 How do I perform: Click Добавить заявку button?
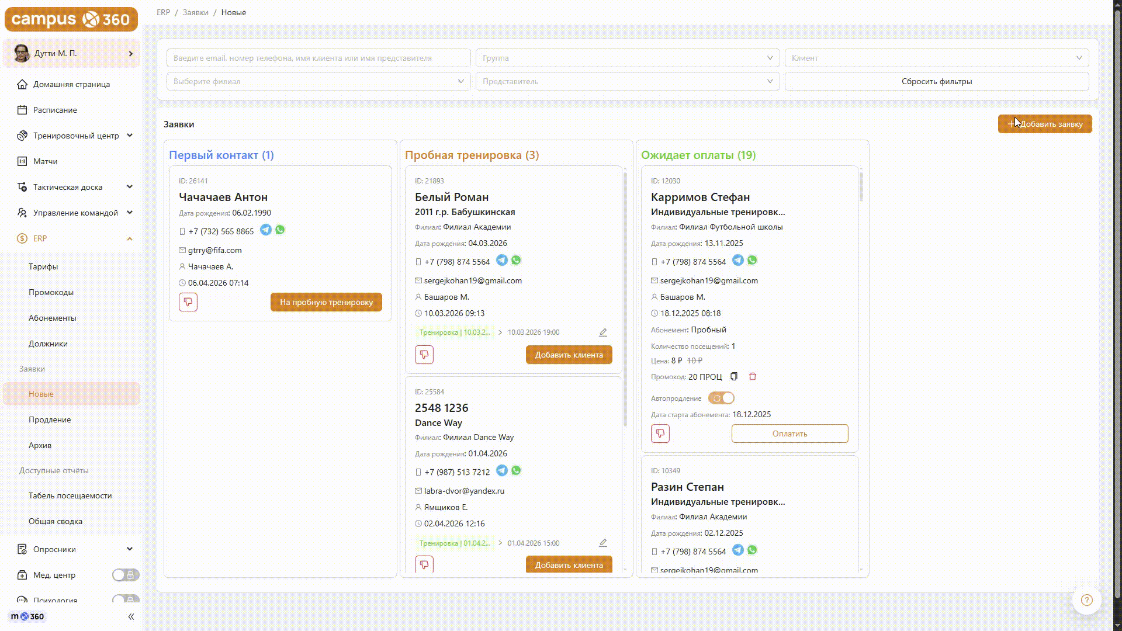[1045, 124]
